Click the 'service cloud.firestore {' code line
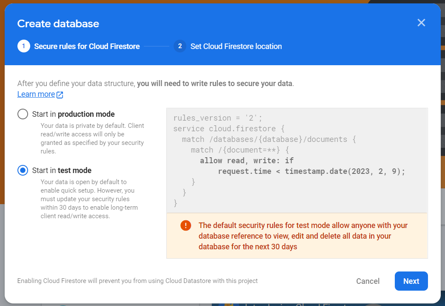The image size is (445, 306). click(x=229, y=129)
